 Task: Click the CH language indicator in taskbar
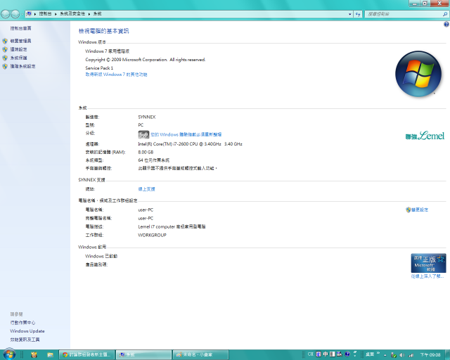point(310,354)
